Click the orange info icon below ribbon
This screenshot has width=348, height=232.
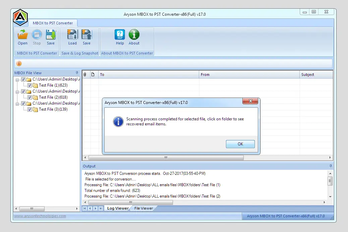[19, 64]
